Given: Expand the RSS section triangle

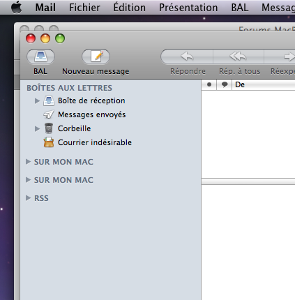Looking at the screenshot, I should pos(28,198).
